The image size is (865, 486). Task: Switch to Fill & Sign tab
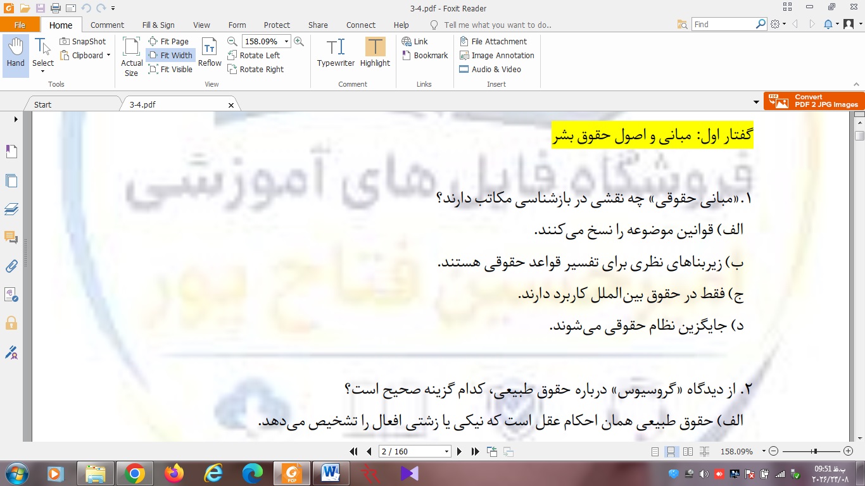[x=158, y=25]
